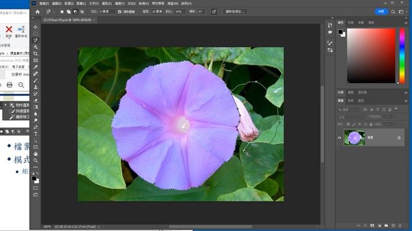Select the Magnetic Lasso tool
The width and height of the screenshot is (412, 231).
coord(35,40)
